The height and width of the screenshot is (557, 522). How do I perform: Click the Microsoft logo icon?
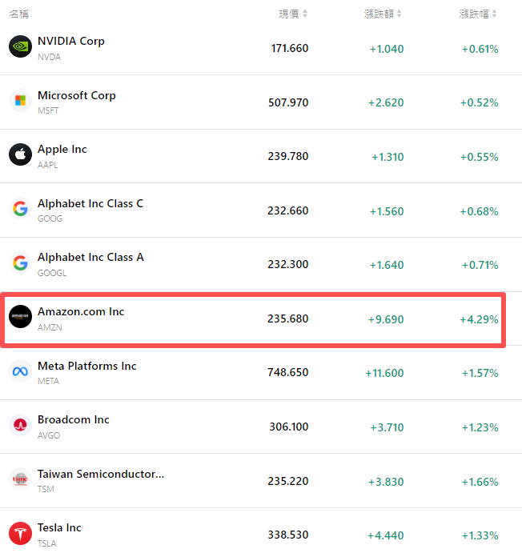(x=20, y=101)
